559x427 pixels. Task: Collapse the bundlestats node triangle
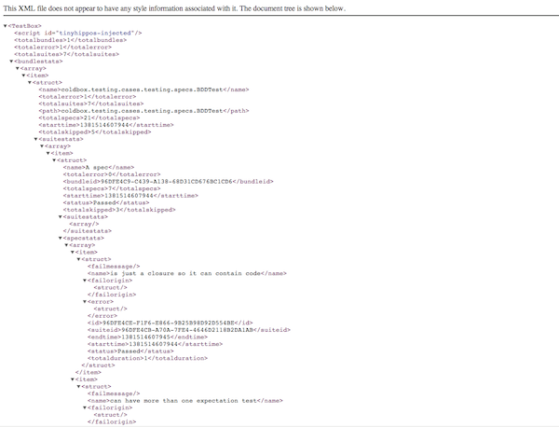(x=10, y=62)
